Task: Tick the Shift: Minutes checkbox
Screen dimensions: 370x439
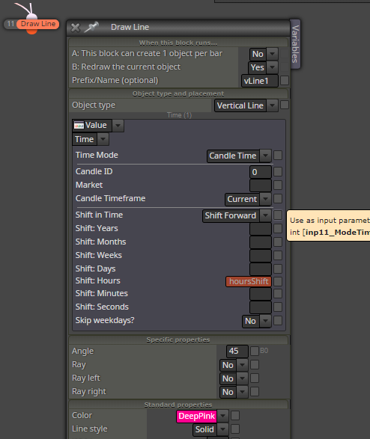Action: coord(278,293)
